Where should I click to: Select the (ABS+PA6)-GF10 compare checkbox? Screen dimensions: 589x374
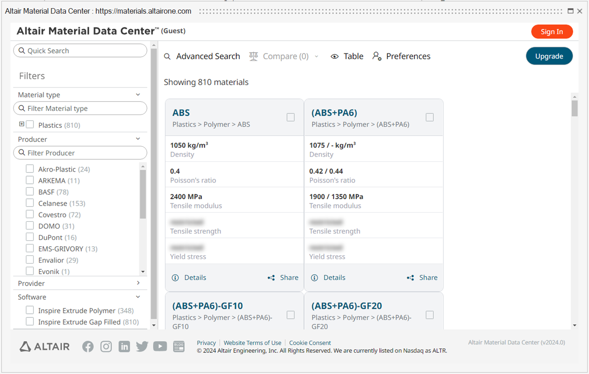290,315
